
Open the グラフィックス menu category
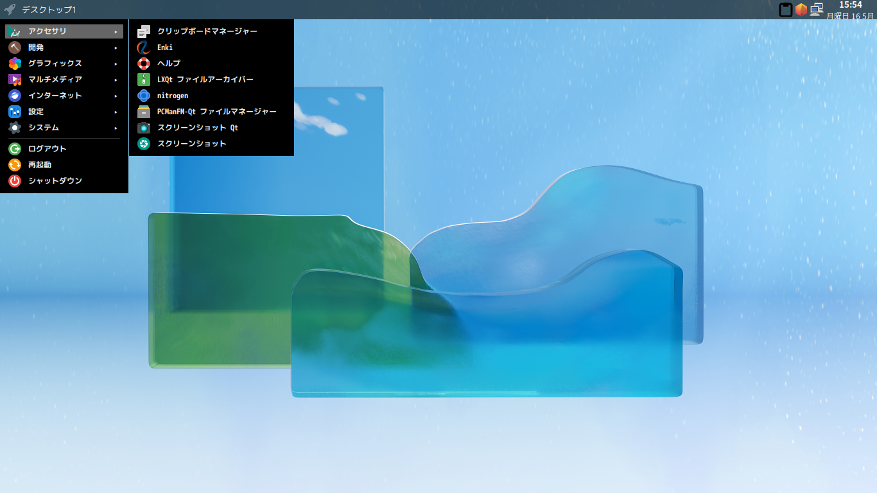[x=64, y=64]
